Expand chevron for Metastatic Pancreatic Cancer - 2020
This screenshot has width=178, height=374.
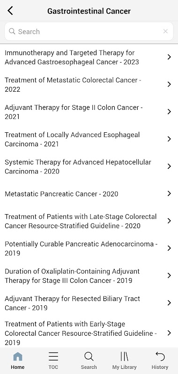point(169,194)
